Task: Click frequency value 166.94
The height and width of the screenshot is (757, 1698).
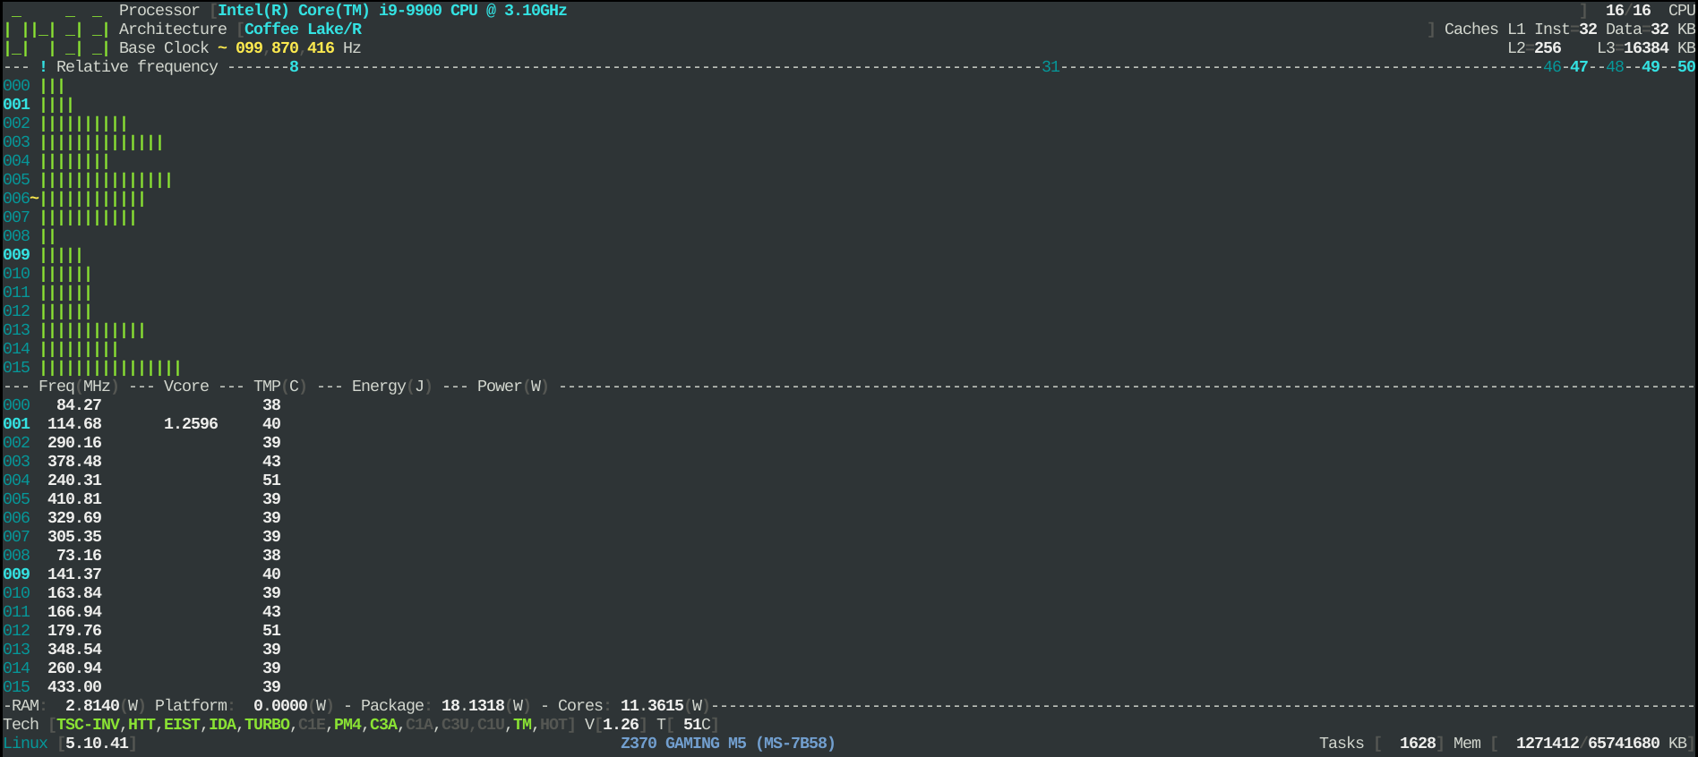Action: pyautogui.click(x=74, y=612)
